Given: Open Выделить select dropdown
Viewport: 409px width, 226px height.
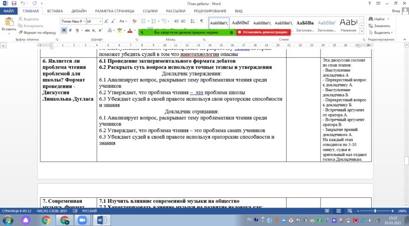Looking at the screenshot, I should pos(381,32).
